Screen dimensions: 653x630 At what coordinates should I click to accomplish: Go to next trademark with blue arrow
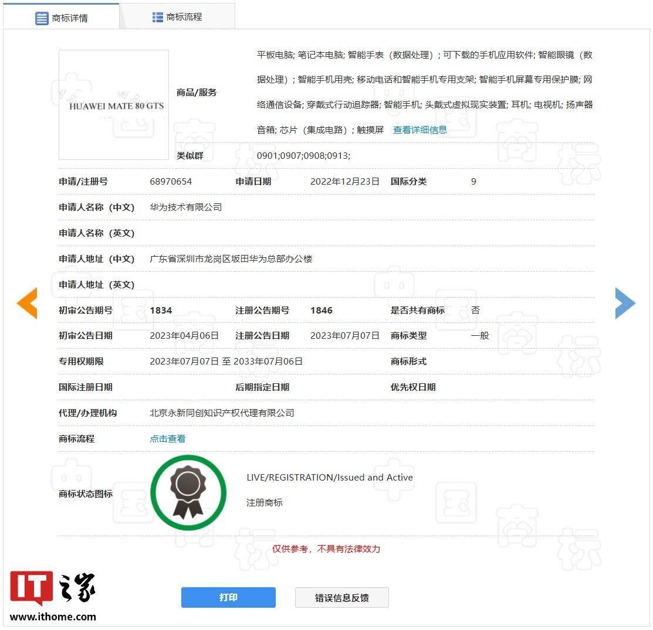click(625, 303)
